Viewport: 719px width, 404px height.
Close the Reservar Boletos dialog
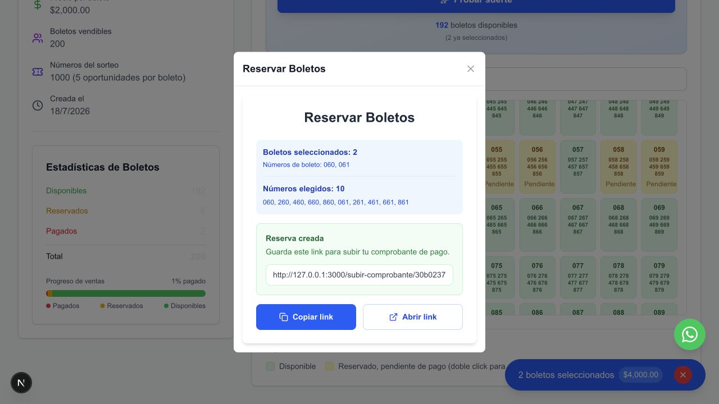coord(471,68)
